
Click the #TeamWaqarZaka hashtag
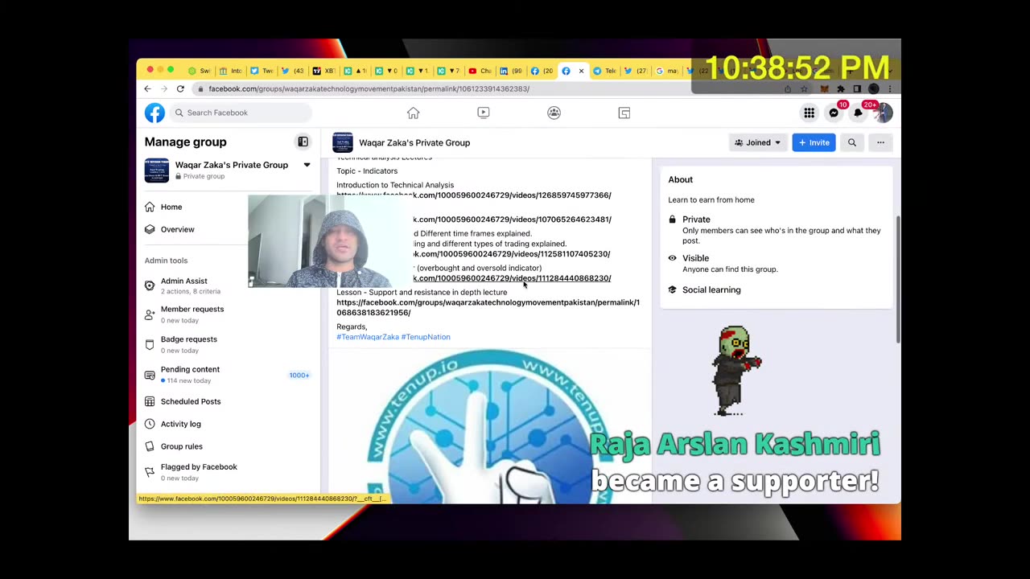(368, 337)
